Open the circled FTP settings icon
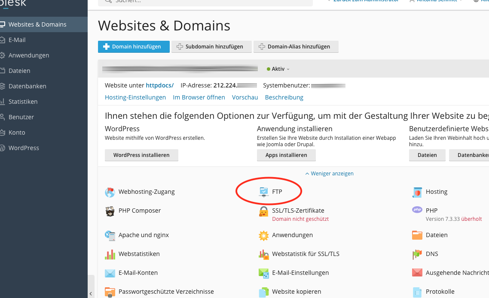The width and height of the screenshot is (489, 298). pos(263,192)
